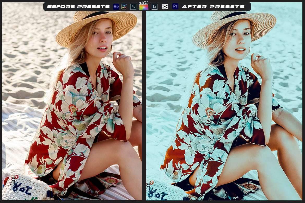Click the Final Cut Pro clapperboard icon

[x=144, y=6]
